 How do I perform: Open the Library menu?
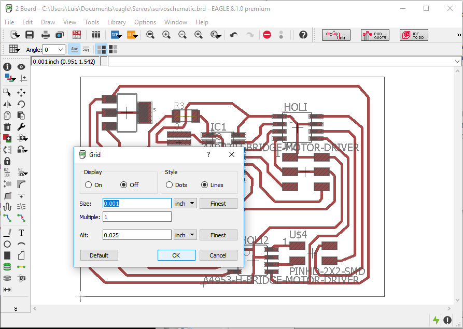pyautogui.click(x=117, y=22)
